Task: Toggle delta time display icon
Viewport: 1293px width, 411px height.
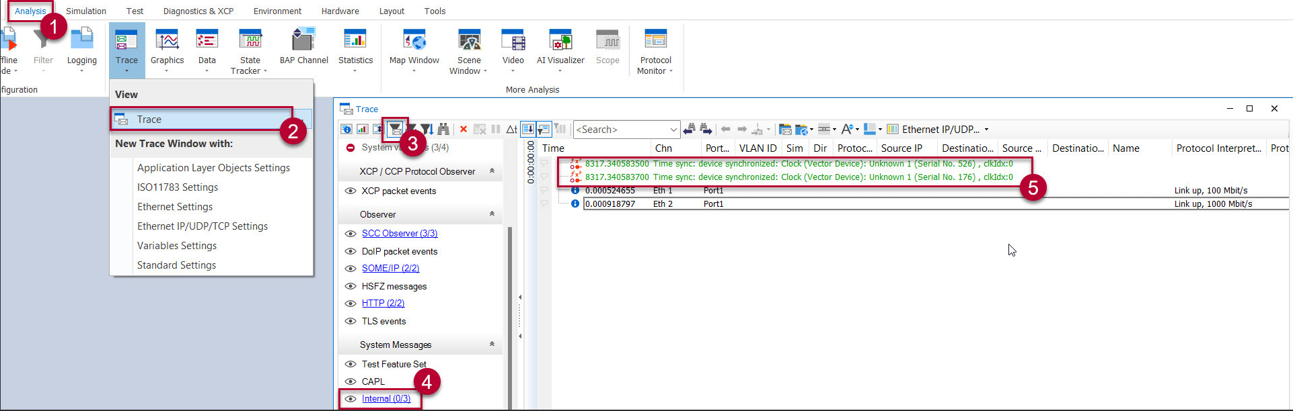Action: (x=512, y=129)
